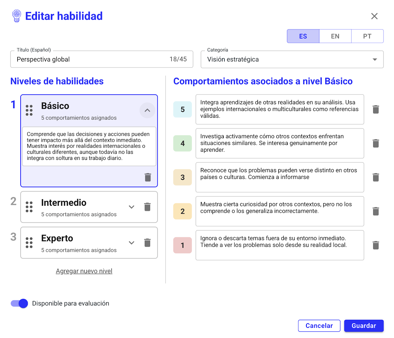Toggle Disponible para evaluación switch

pyautogui.click(x=19, y=304)
